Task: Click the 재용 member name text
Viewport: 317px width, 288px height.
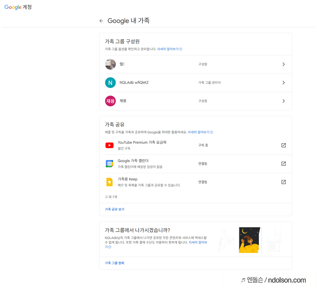Action: point(123,101)
